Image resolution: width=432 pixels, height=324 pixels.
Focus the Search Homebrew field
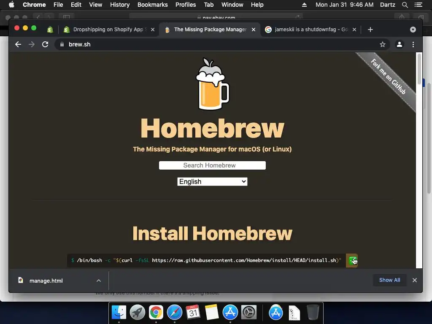212,165
